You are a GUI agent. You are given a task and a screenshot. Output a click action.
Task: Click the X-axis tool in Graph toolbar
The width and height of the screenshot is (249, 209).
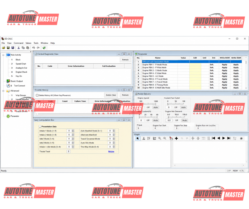tap(144, 138)
